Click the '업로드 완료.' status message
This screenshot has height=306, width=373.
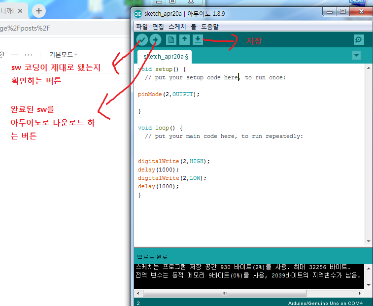153,257
